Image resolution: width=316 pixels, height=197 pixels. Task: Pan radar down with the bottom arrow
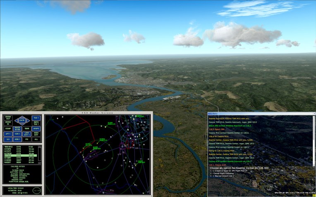pos(22,125)
